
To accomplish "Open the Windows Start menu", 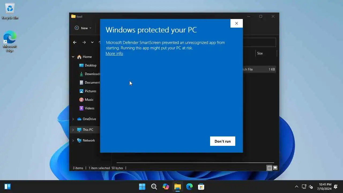I will [142, 187].
